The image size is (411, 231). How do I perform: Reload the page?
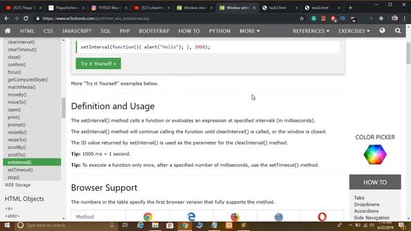[x=26, y=19]
